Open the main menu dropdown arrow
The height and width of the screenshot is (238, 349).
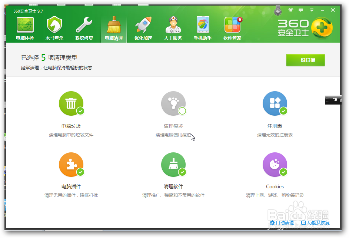[x=312, y=10]
